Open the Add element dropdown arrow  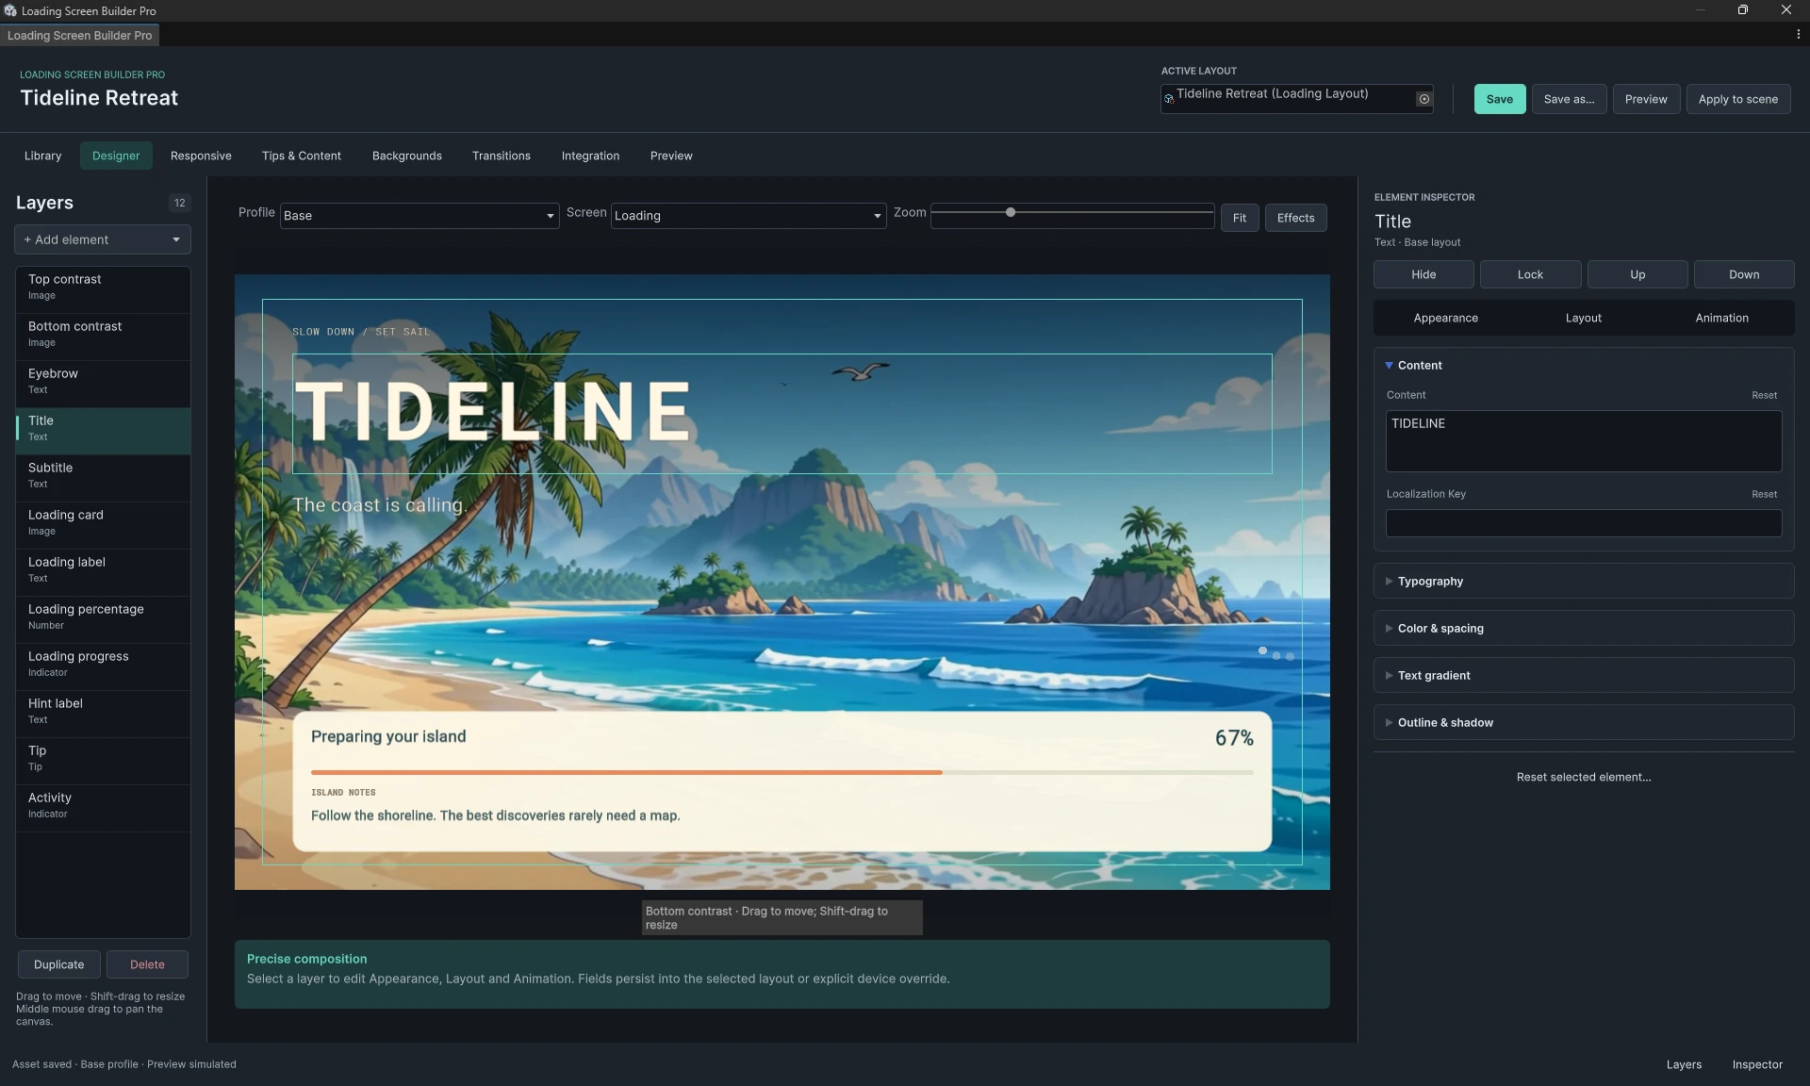click(x=176, y=239)
